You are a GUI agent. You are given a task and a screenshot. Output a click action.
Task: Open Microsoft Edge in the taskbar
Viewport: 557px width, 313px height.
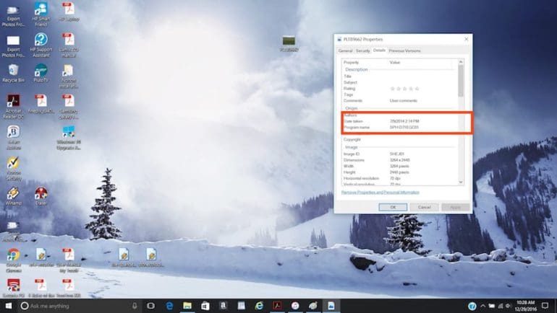click(169, 306)
